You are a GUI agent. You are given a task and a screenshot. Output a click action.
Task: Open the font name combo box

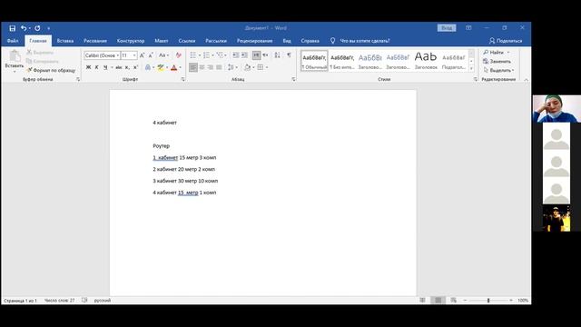point(102,55)
